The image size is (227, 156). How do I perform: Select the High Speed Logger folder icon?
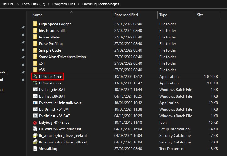35,24
